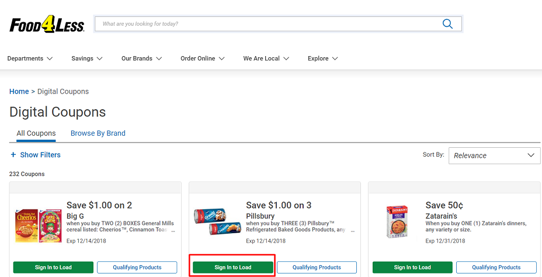The image size is (542, 277).
Task: Click the Show Filters link
Action: click(x=40, y=155)
